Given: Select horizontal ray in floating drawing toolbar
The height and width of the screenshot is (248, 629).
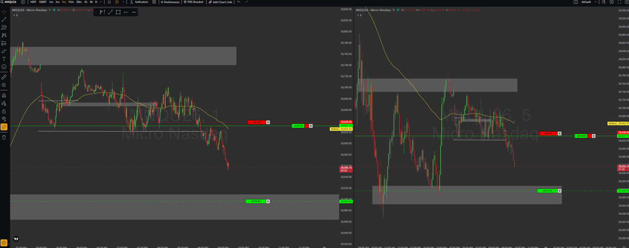Looking at the screenshot, I should click(126, 12).
